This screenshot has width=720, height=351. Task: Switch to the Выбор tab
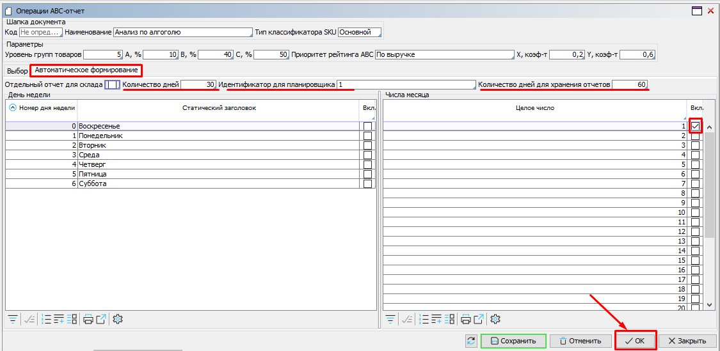(17, 70)
